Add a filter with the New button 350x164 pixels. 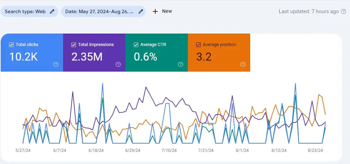(x=162, y=11)
